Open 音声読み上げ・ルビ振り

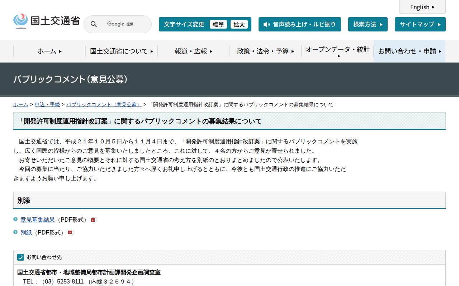(300, 24)
